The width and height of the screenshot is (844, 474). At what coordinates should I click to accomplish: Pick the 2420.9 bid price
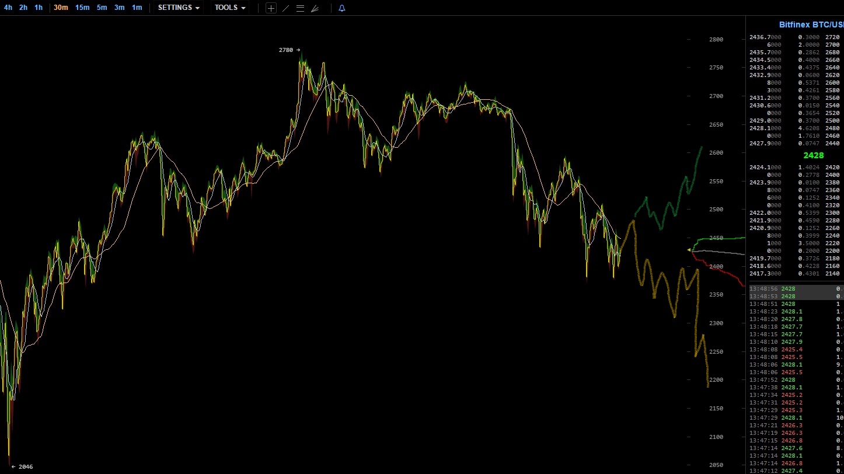(x=765, y=228)
